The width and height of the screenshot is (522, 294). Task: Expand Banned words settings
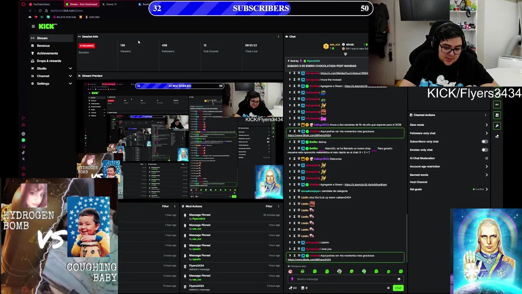click(487, 175)
